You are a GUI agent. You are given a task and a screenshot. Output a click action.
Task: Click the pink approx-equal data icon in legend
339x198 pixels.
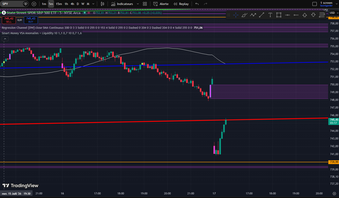(89, 13)
